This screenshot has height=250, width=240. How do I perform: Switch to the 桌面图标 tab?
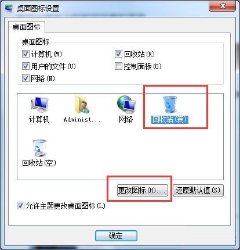click(x=27, y=27)
